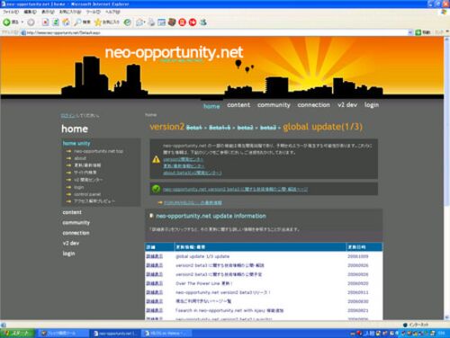Image resolution: width=450 pixels, height=338 pixels.
Task: Open the v2 development center sidebar link
Action: coord(88,180)
